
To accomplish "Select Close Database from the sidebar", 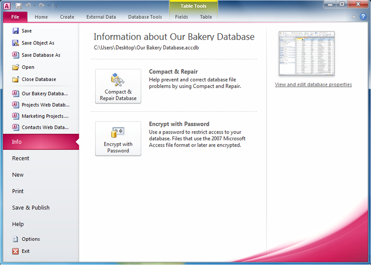I will (x=39, y=79).
